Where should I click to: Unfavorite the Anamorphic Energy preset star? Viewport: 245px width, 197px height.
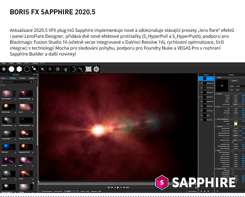33,99
